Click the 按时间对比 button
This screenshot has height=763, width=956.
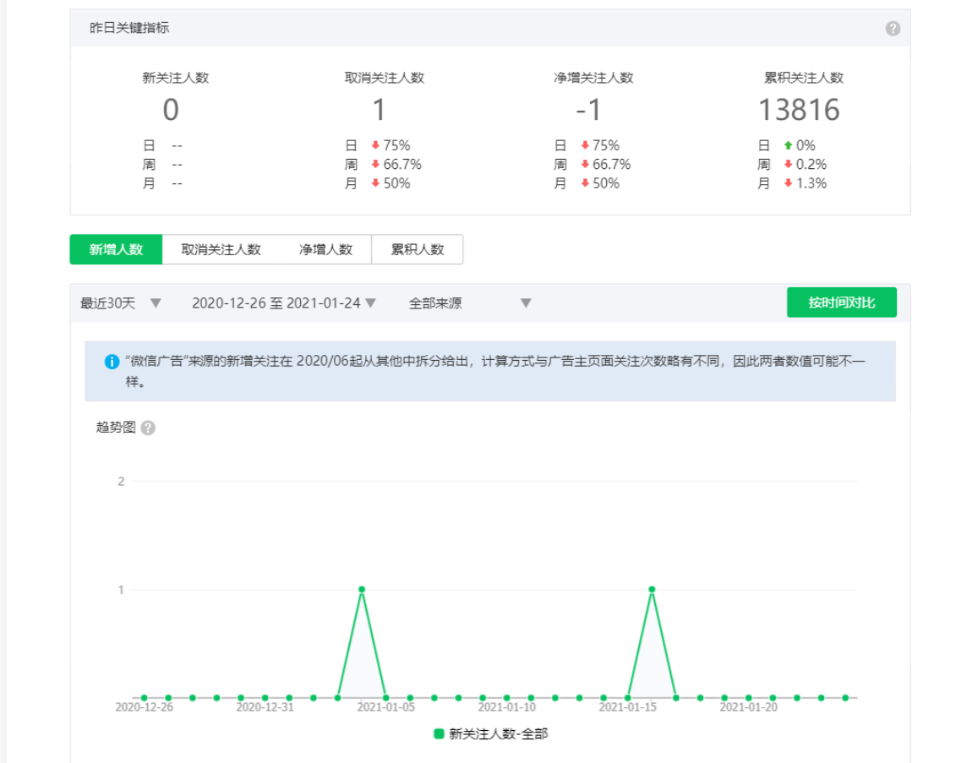[x=841, y=302]
